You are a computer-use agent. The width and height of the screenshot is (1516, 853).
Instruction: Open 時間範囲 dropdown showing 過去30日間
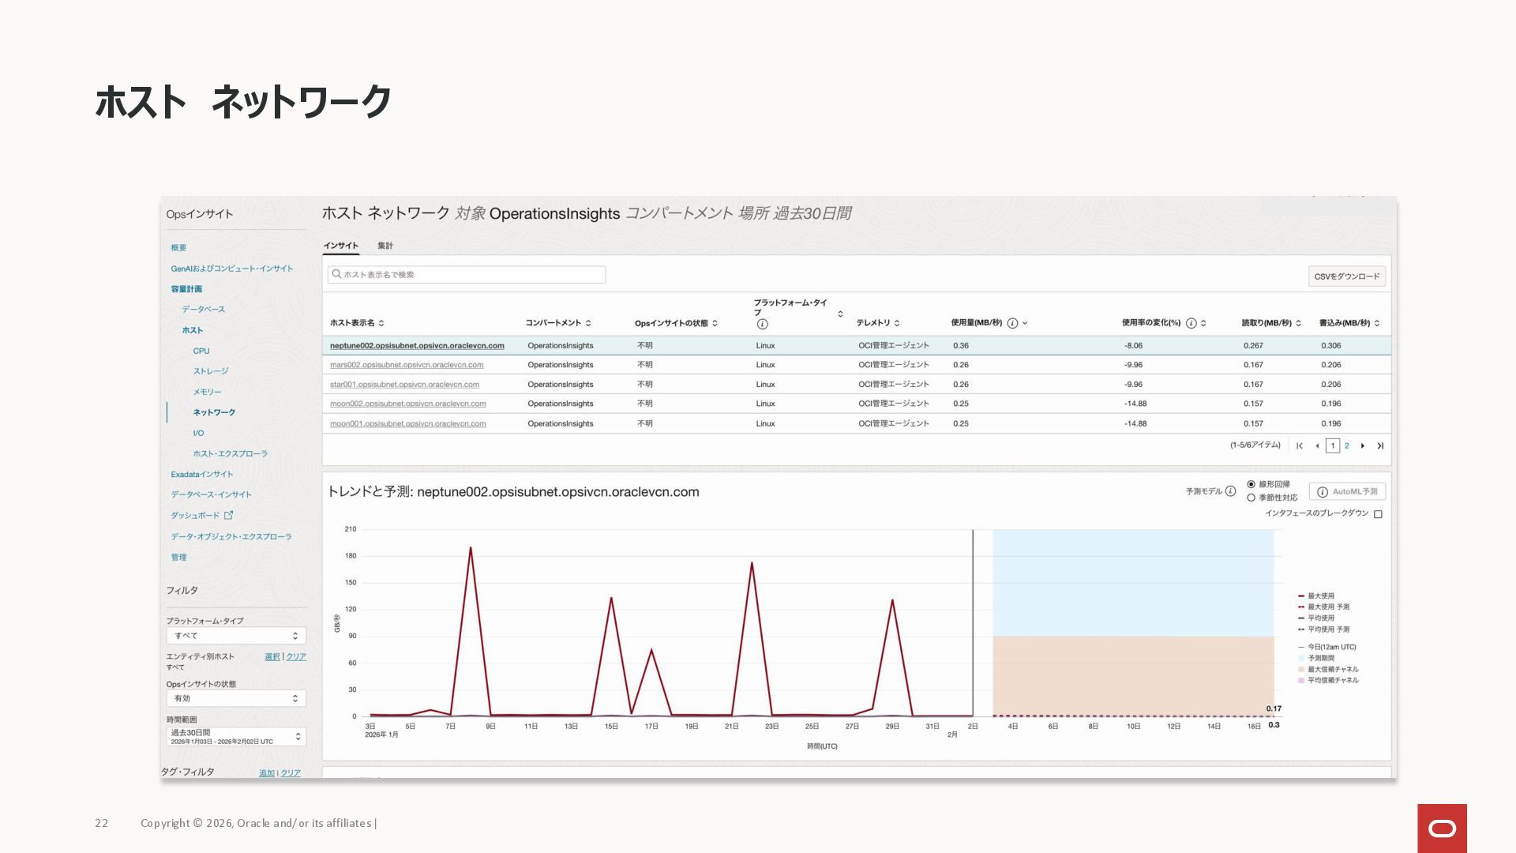click(235, 736)
